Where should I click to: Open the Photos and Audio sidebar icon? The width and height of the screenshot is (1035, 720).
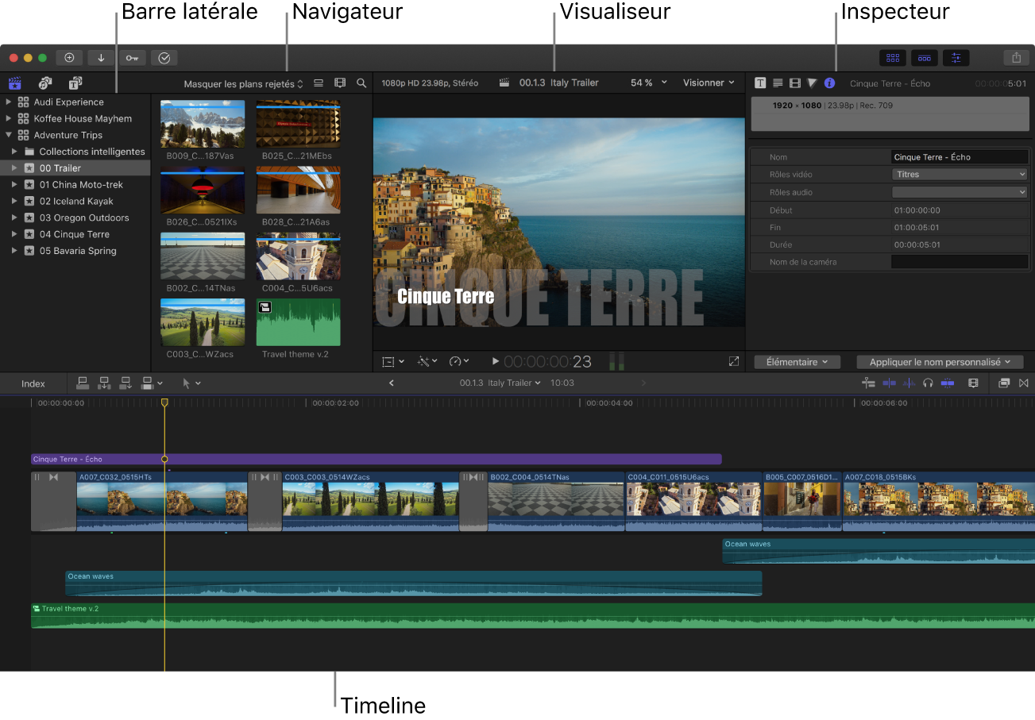45,83
